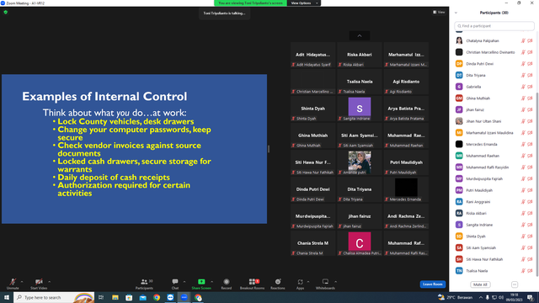This screenshot has height=303, width=539.
Task: Click the divider handle beside the shared slide
Action: pyautogui.click(x=269, y=149)
